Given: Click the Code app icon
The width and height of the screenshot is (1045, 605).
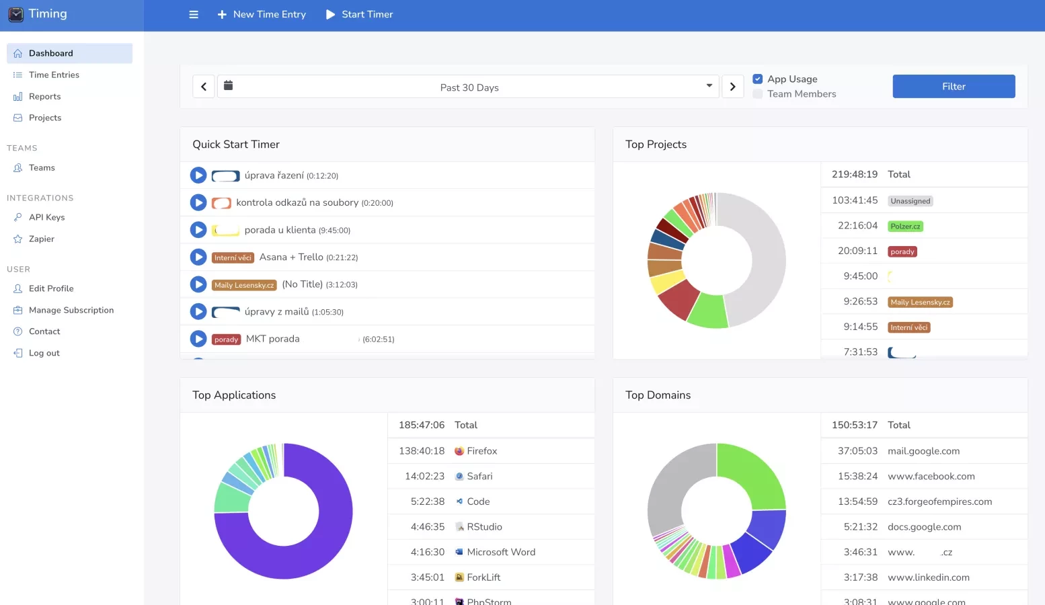Looking at the screenshot, I should coord(459,501).
